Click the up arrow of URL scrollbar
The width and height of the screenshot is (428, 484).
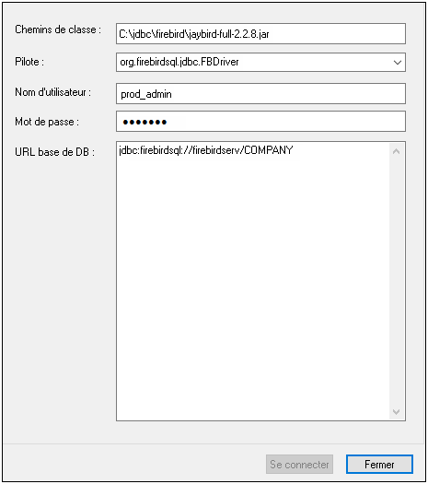pos(397,151)
